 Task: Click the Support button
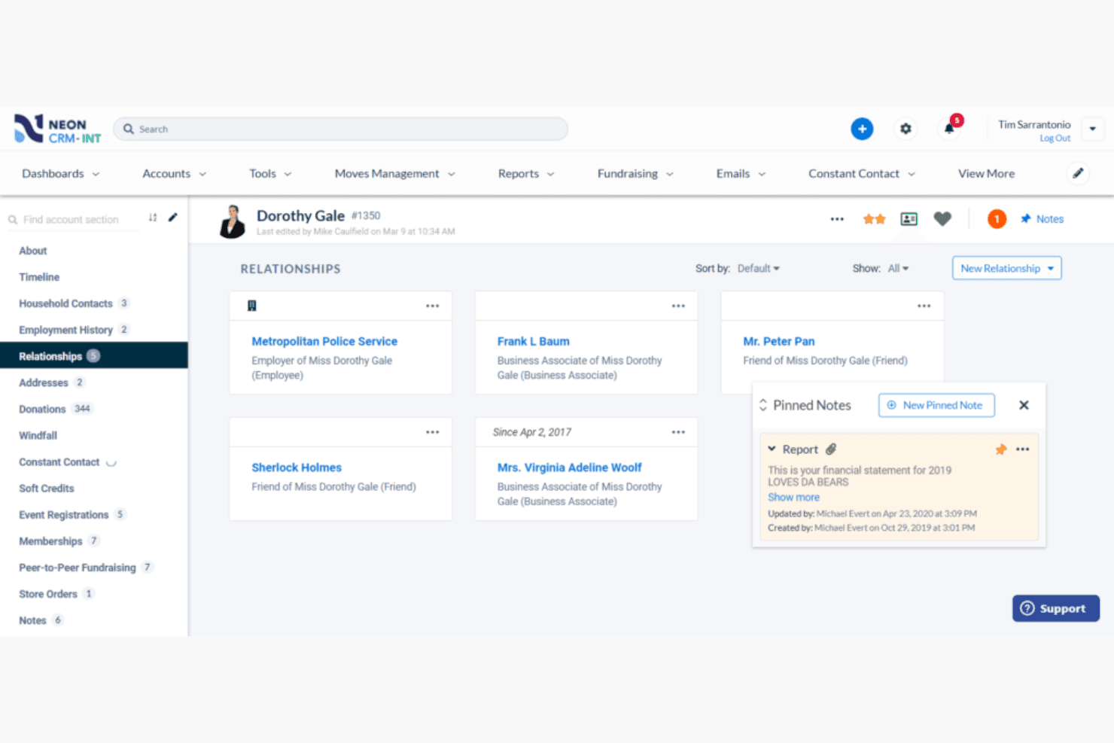click(1055, 608)
